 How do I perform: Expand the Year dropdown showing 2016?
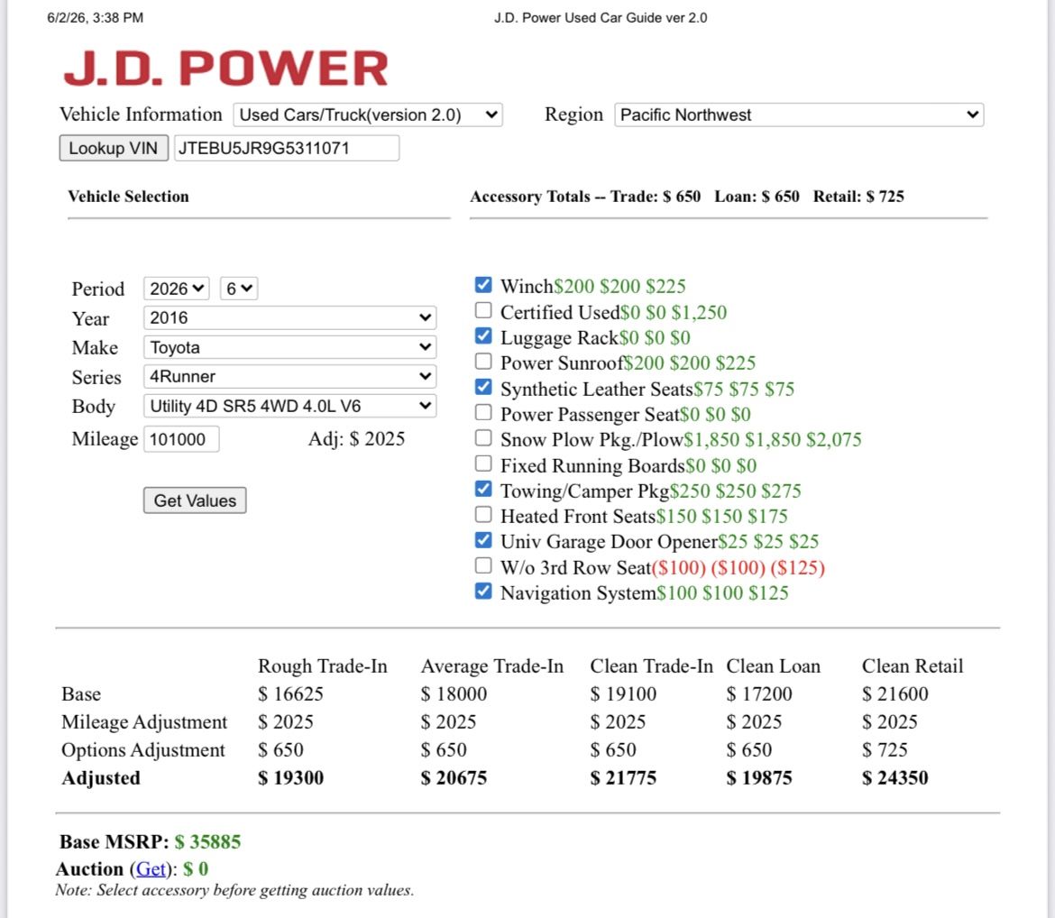click(x=290, y=317)
